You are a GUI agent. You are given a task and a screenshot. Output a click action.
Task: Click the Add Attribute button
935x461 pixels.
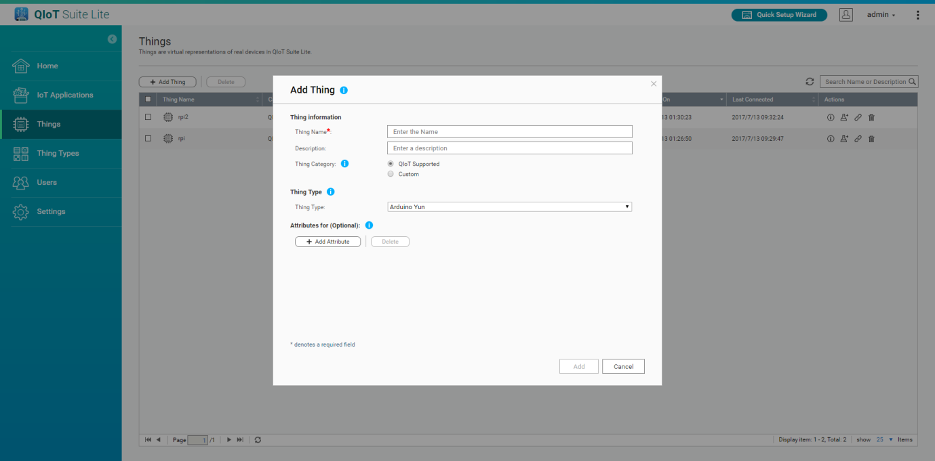[x=327, y=242]
